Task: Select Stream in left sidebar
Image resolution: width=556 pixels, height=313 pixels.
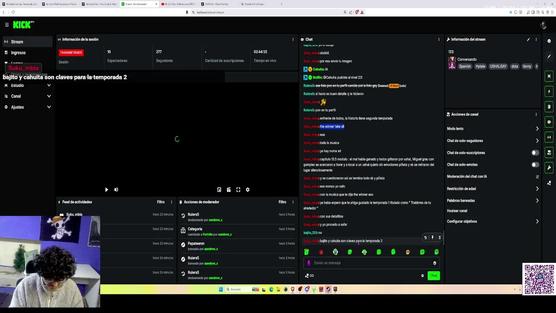Action: point(28,42)
